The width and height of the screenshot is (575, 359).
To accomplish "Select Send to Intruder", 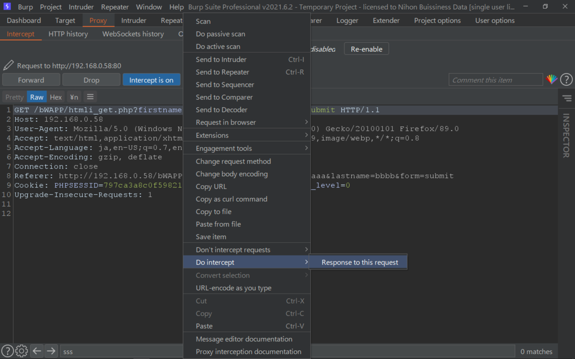I will (247, 59).
